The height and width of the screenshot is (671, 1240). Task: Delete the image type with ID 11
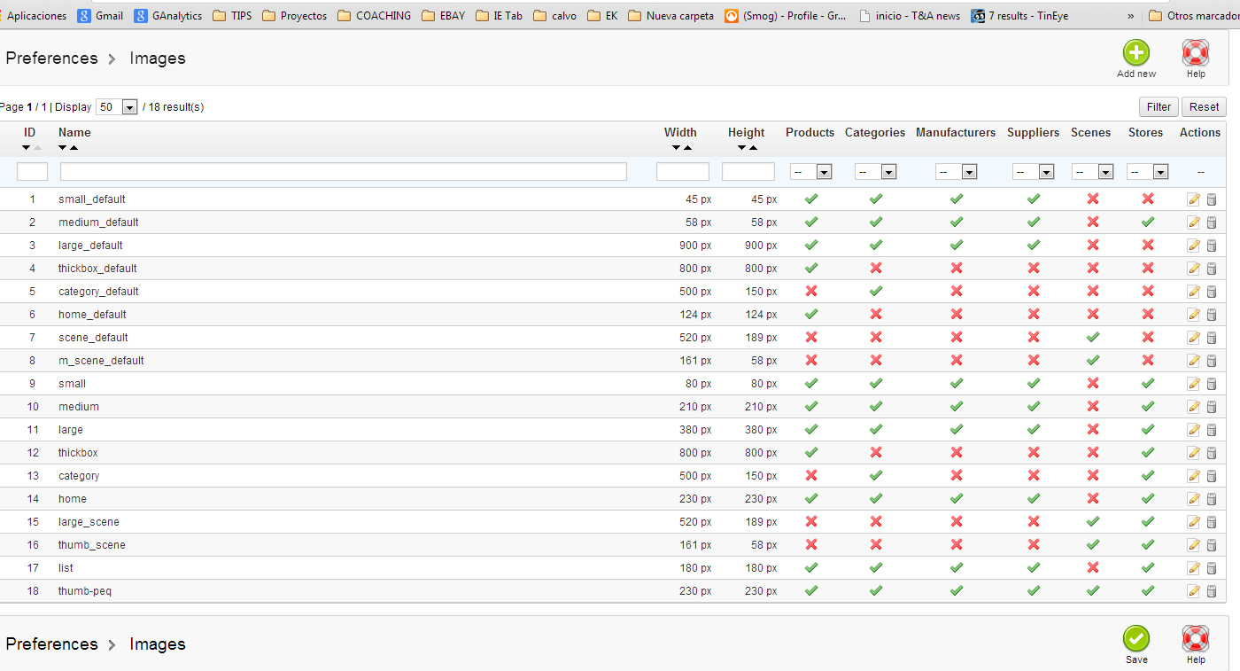point(1212,430)
